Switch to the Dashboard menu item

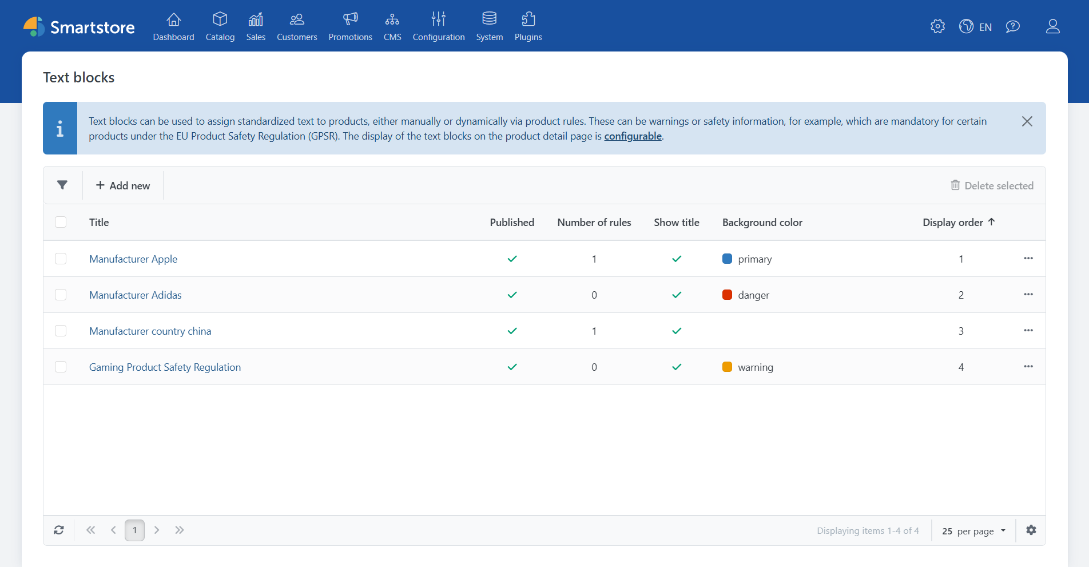[173, 18]
